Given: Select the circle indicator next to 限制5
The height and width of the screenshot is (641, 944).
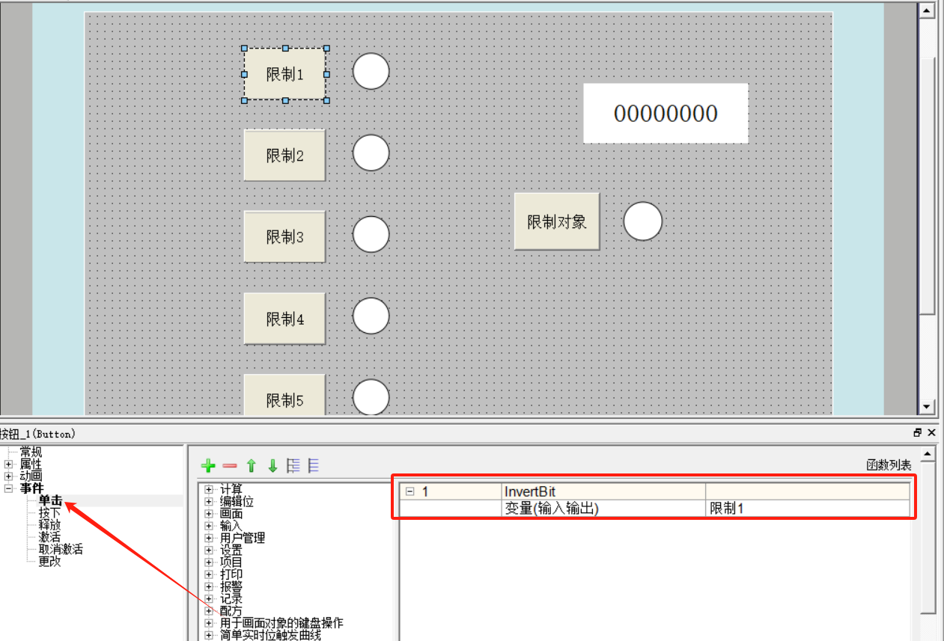Looking at the screenshot, I should coord(371,397).
